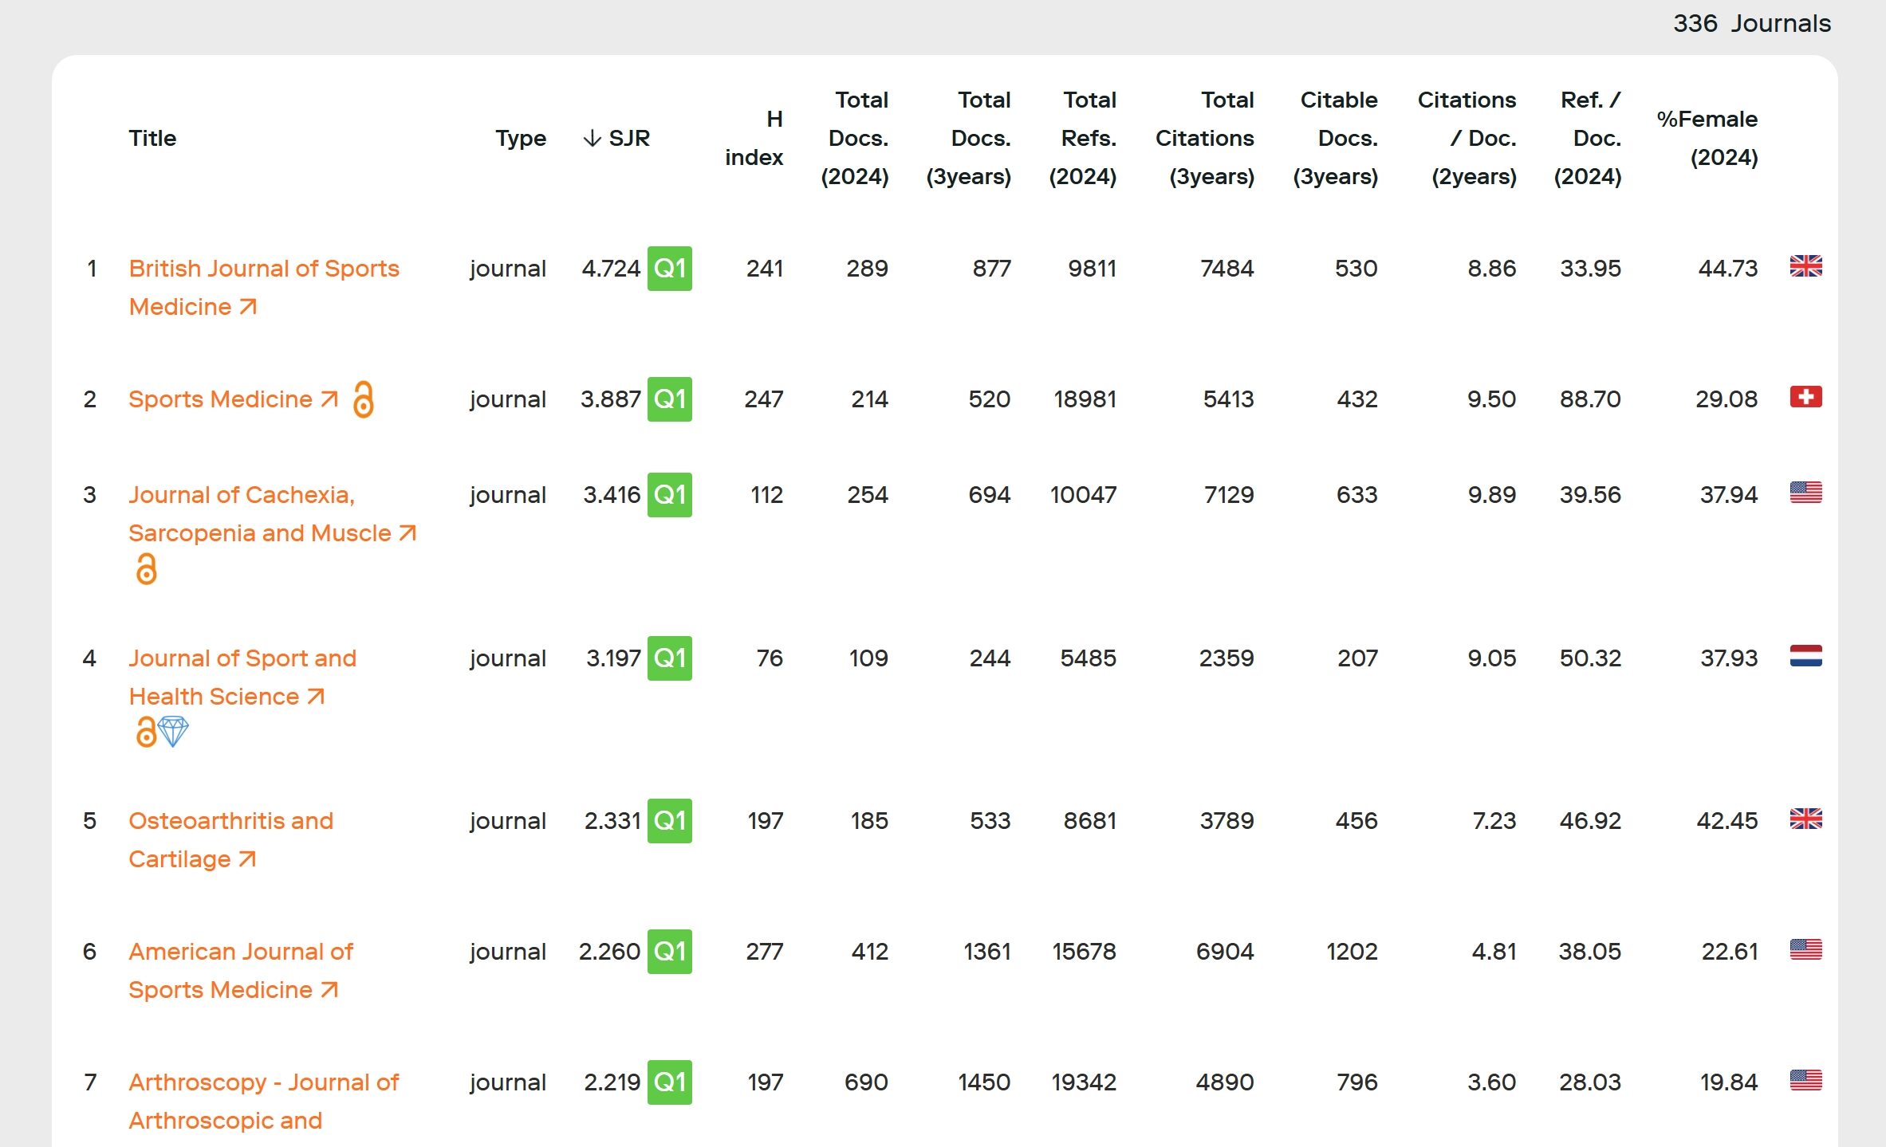Click the UK flag in Osteoarthritis and Cartilage row
The image size is (1886, 1147).
(1805, 819)
